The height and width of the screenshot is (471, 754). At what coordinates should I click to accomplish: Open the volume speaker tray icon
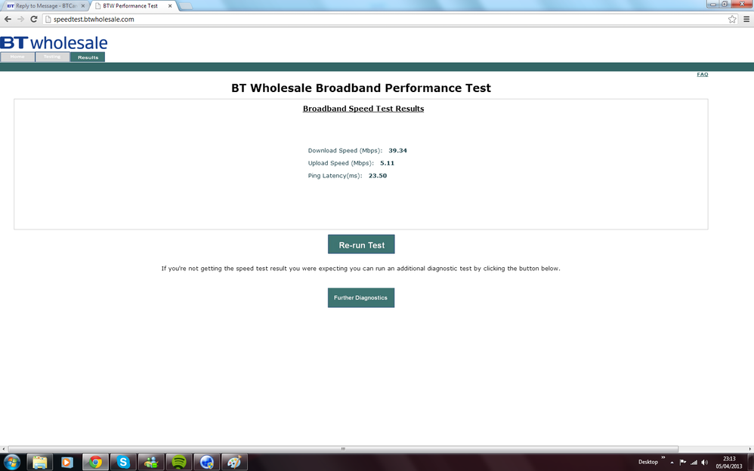click(704, 463)
